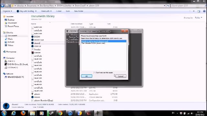Launch Google Chrome from taskbar
The image size is (207, 116).
[60, 113]
